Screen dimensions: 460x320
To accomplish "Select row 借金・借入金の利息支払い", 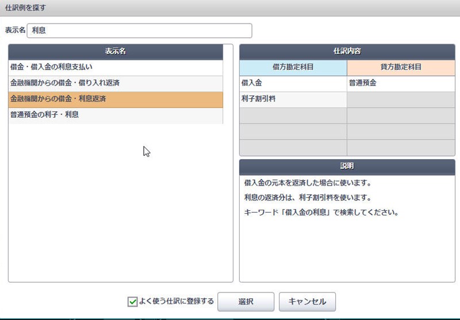I will 116,68.
